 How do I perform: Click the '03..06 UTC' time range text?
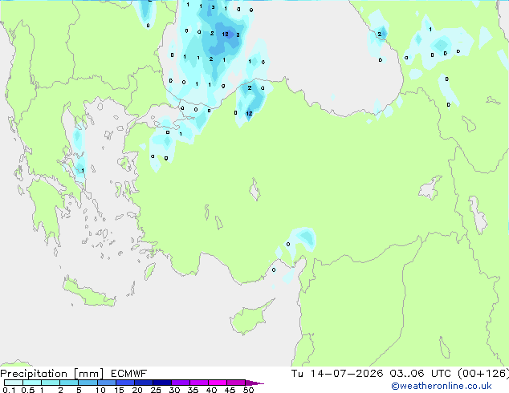click(421, 374)
